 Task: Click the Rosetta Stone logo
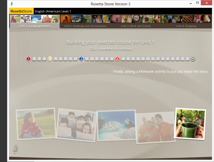(21, 11)
